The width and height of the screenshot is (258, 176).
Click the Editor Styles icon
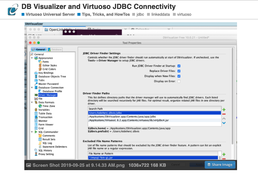pyautogui.click(x=40, y=65)
